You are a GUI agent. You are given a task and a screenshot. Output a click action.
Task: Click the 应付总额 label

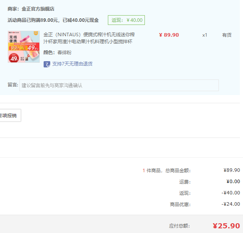[x=180, y=226]
